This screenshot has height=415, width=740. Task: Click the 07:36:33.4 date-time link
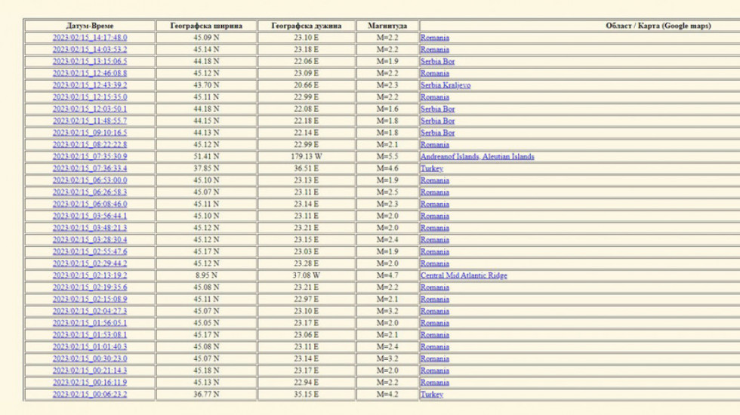89,169
